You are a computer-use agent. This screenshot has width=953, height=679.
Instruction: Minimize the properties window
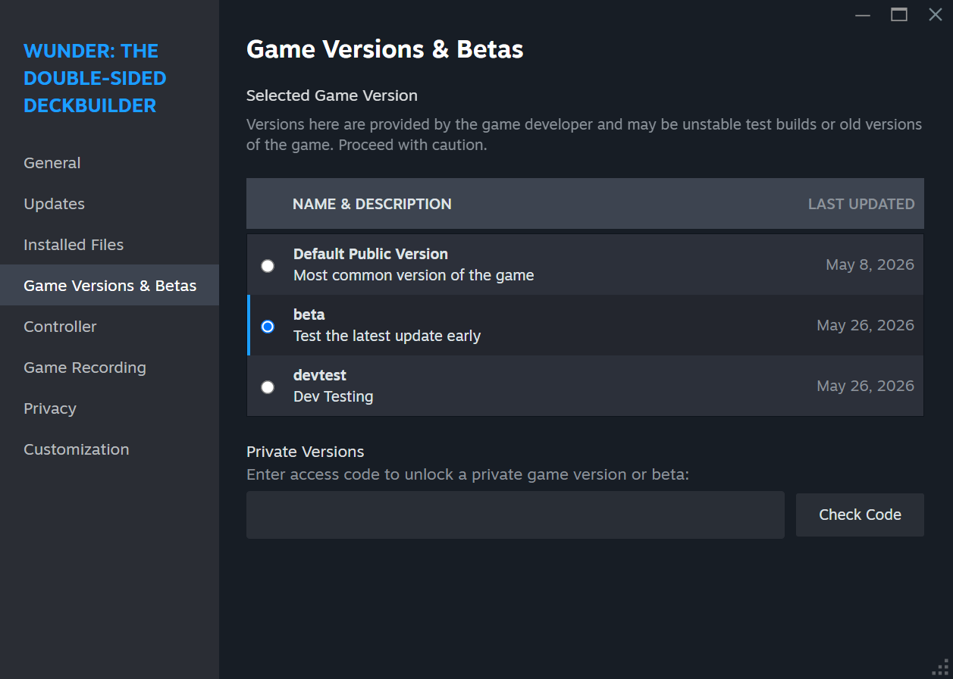[x=863, y=14]
